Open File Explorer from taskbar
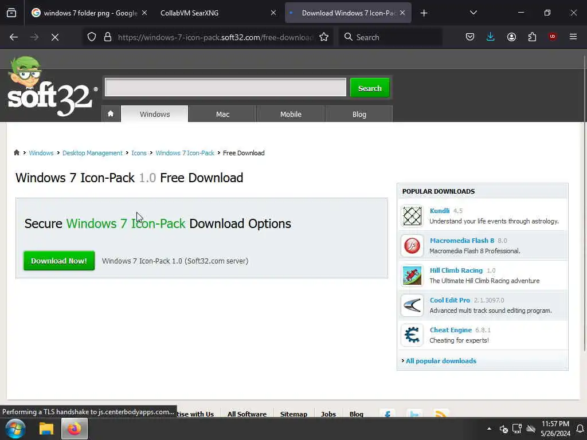587x440 pixels. 46,429
